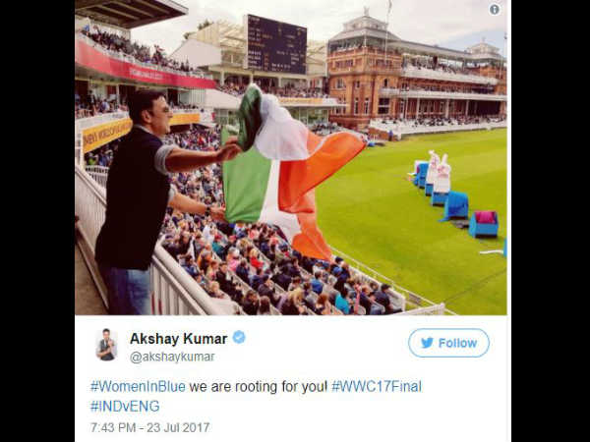Click the word Follow on the button
This screenshot has width=590, height=442.
tap(457, 343)
